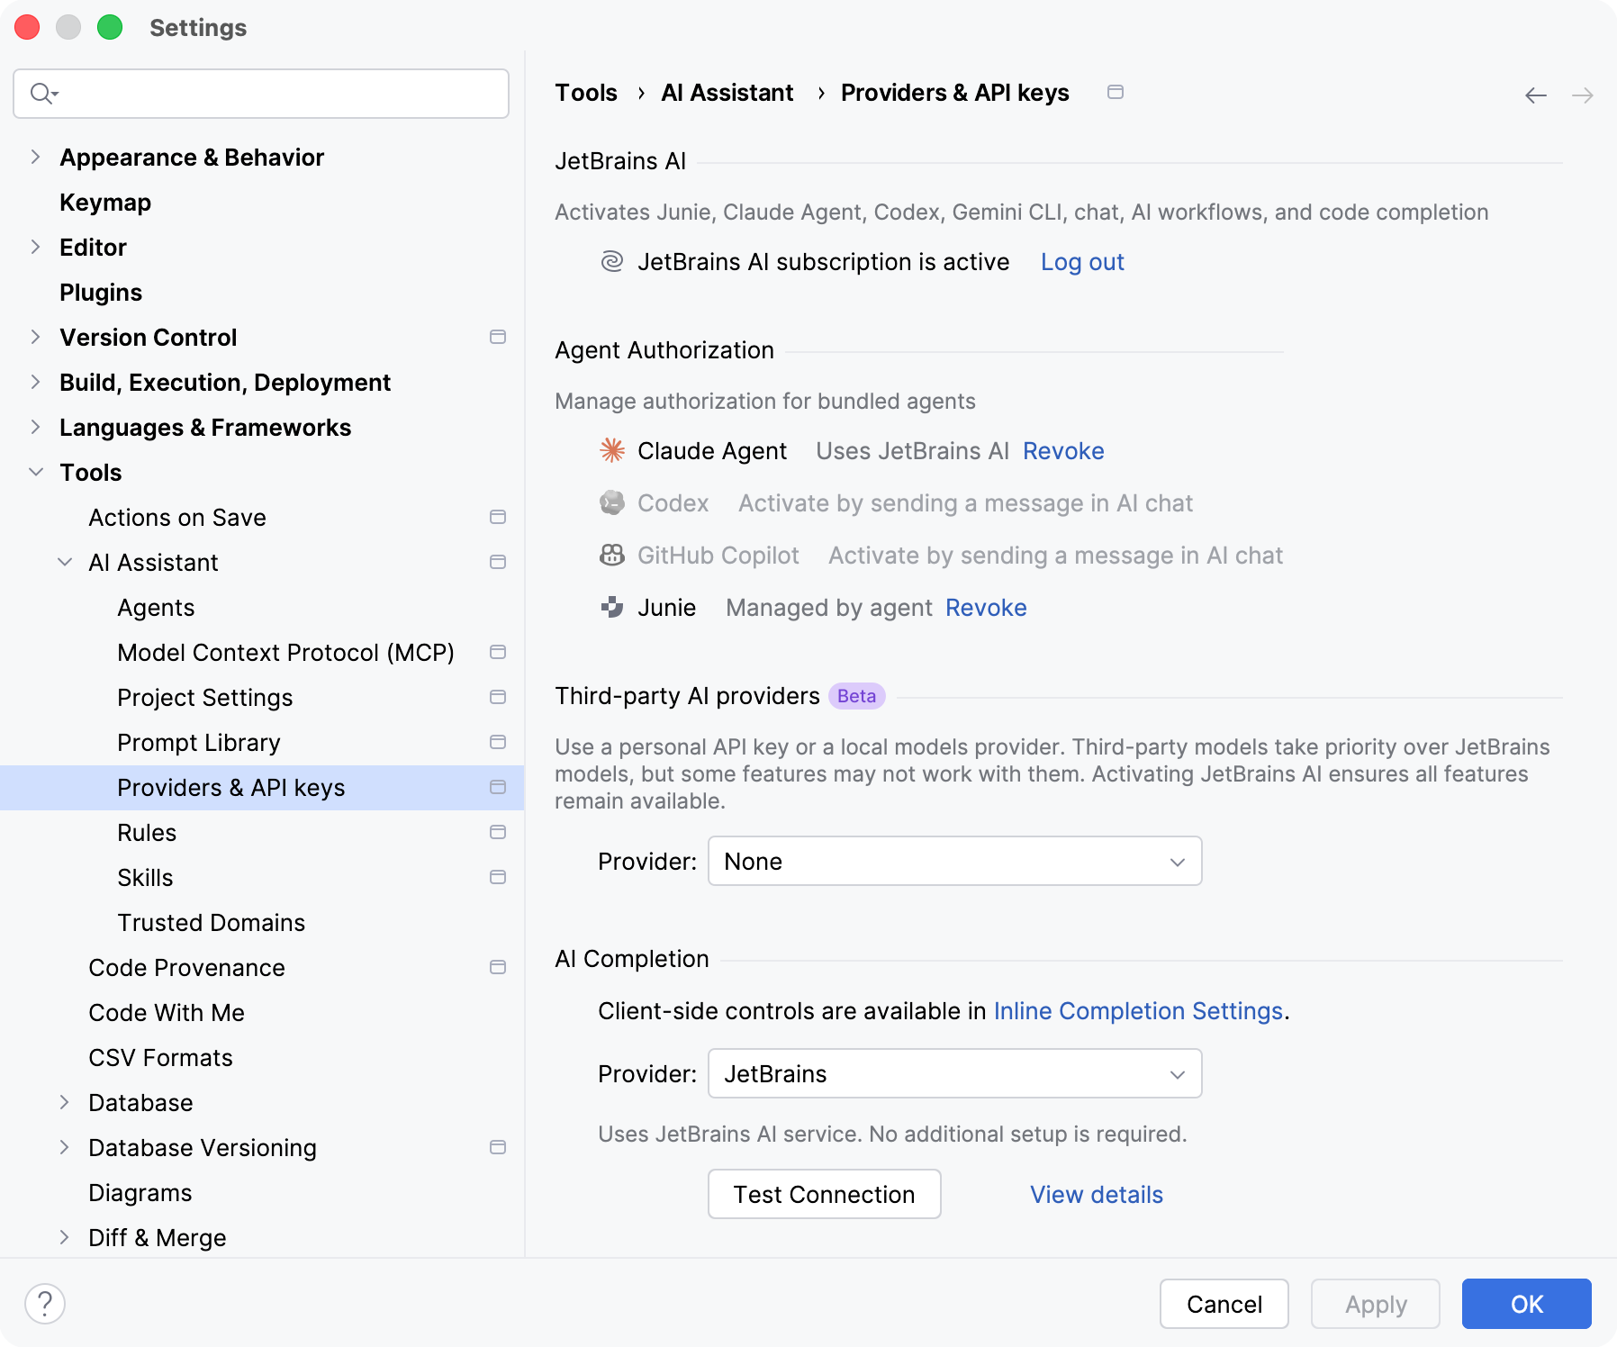Click the AI Assistant breadcrumb in the header

click(727, 92)
